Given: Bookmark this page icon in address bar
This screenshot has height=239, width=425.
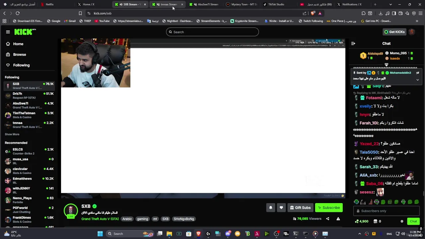Looking at the screenshot, I should pyautogui.click(x=80, y=13).
